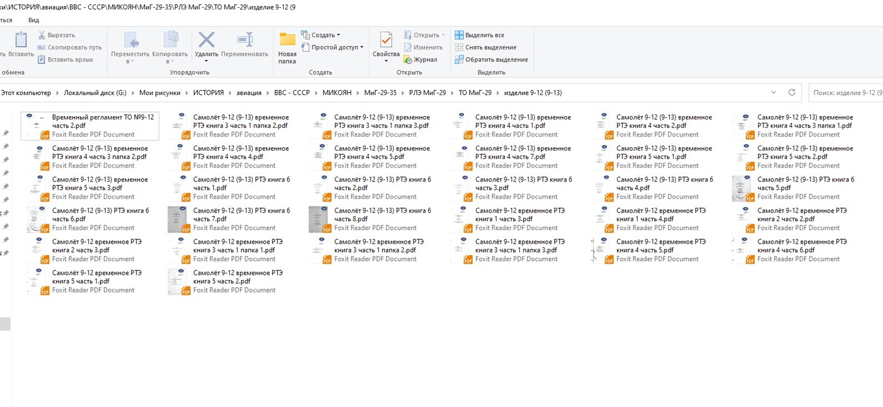Screen dimensions: 883x407
Task: Click Изменить in the ribbon
Action: [423, 47]
